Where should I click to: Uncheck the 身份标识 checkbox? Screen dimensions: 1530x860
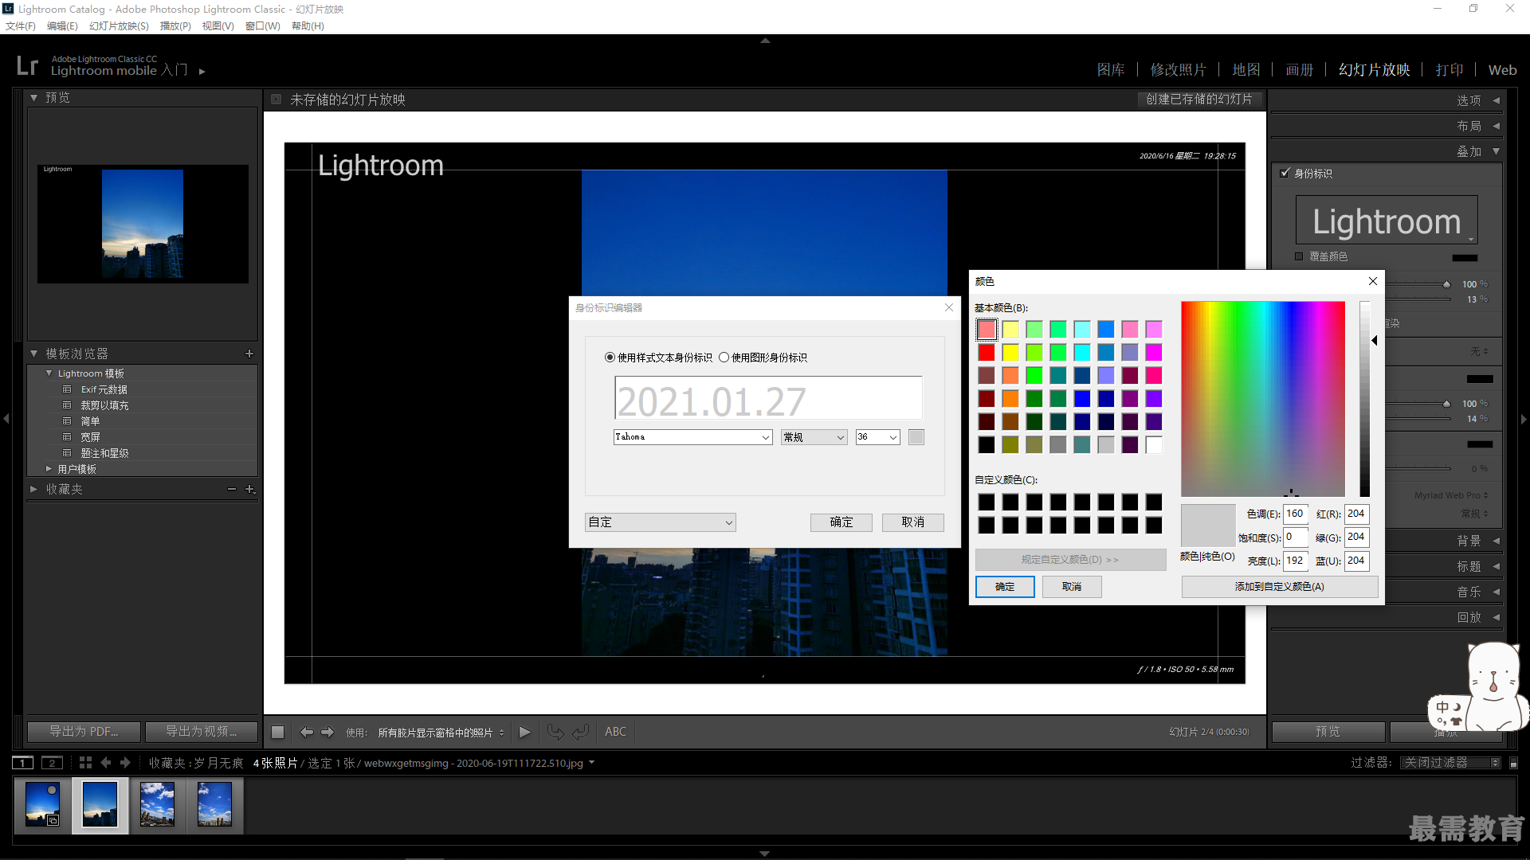(x=1285, y=173)
